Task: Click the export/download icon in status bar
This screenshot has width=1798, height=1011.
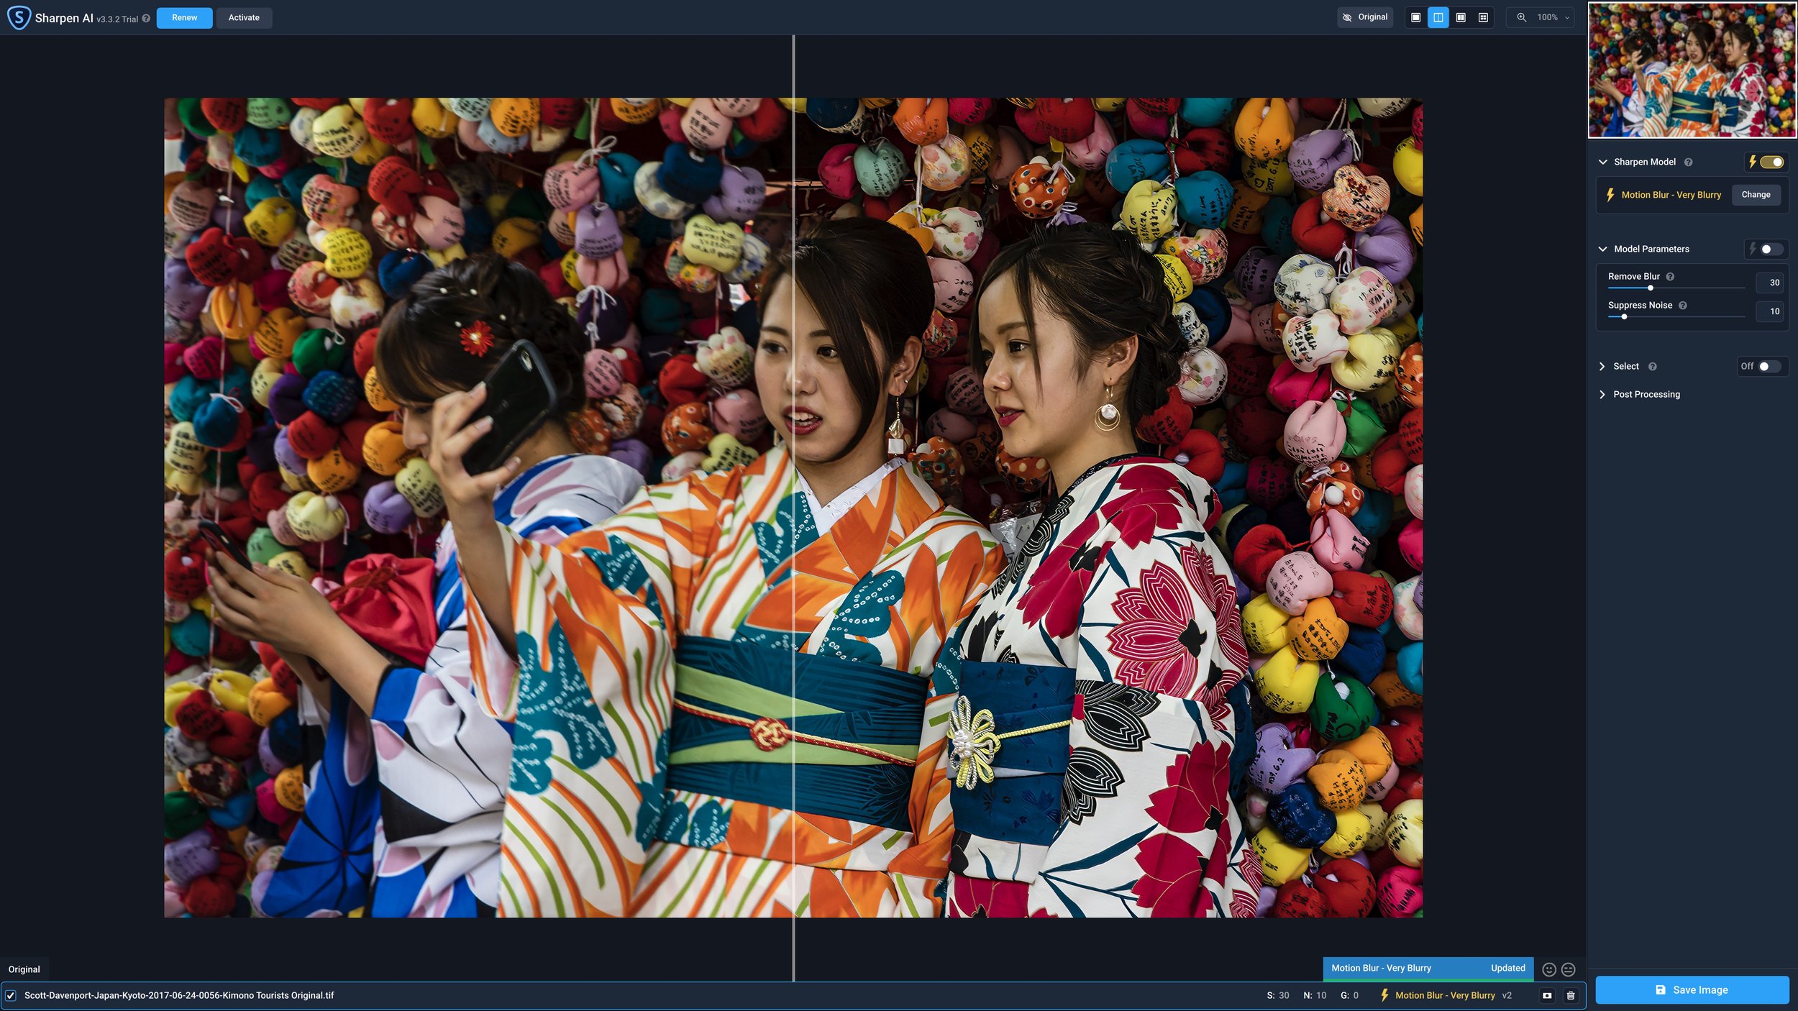Action: click(x=1547, y=996)
